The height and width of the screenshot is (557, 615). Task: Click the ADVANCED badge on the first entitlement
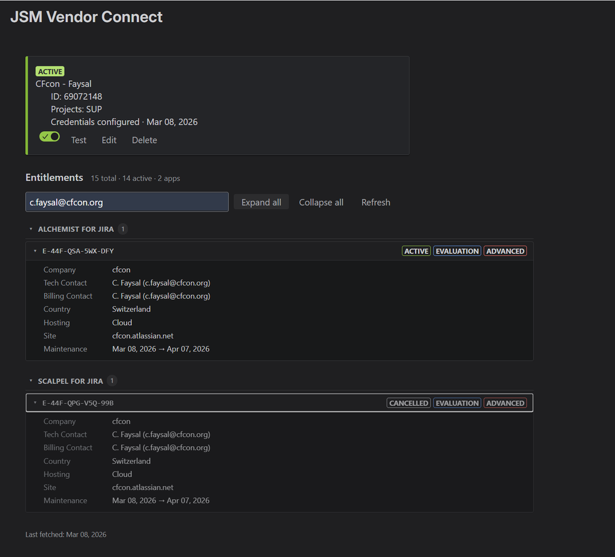click(x=505, y=250)
